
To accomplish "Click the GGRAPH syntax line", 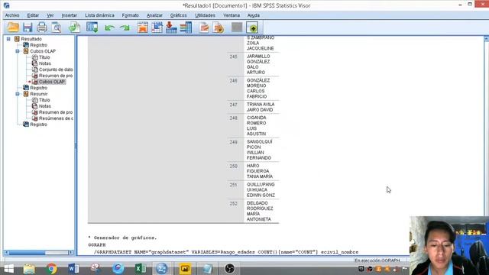I will 97,245.
